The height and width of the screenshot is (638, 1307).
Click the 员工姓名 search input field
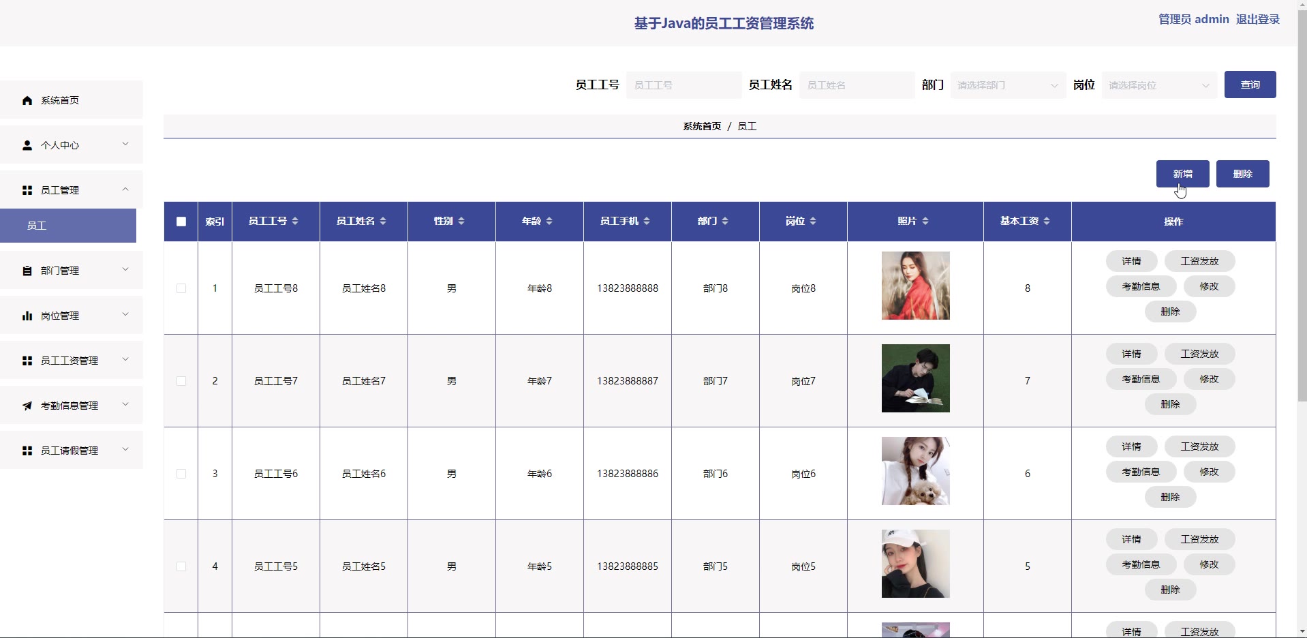coord(857,85)
